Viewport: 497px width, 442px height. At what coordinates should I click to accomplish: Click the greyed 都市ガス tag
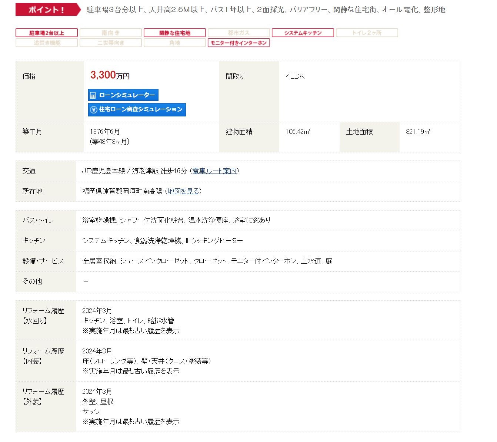click(x=239, y=33)
